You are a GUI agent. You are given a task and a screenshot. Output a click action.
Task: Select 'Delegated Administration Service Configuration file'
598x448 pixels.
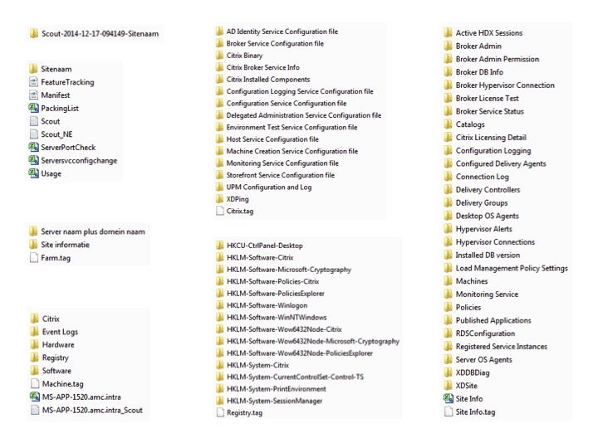pos(304,115)
